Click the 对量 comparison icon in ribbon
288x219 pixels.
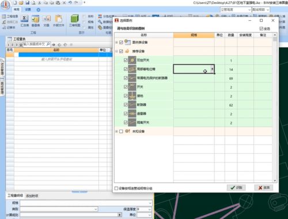(47, 21)
